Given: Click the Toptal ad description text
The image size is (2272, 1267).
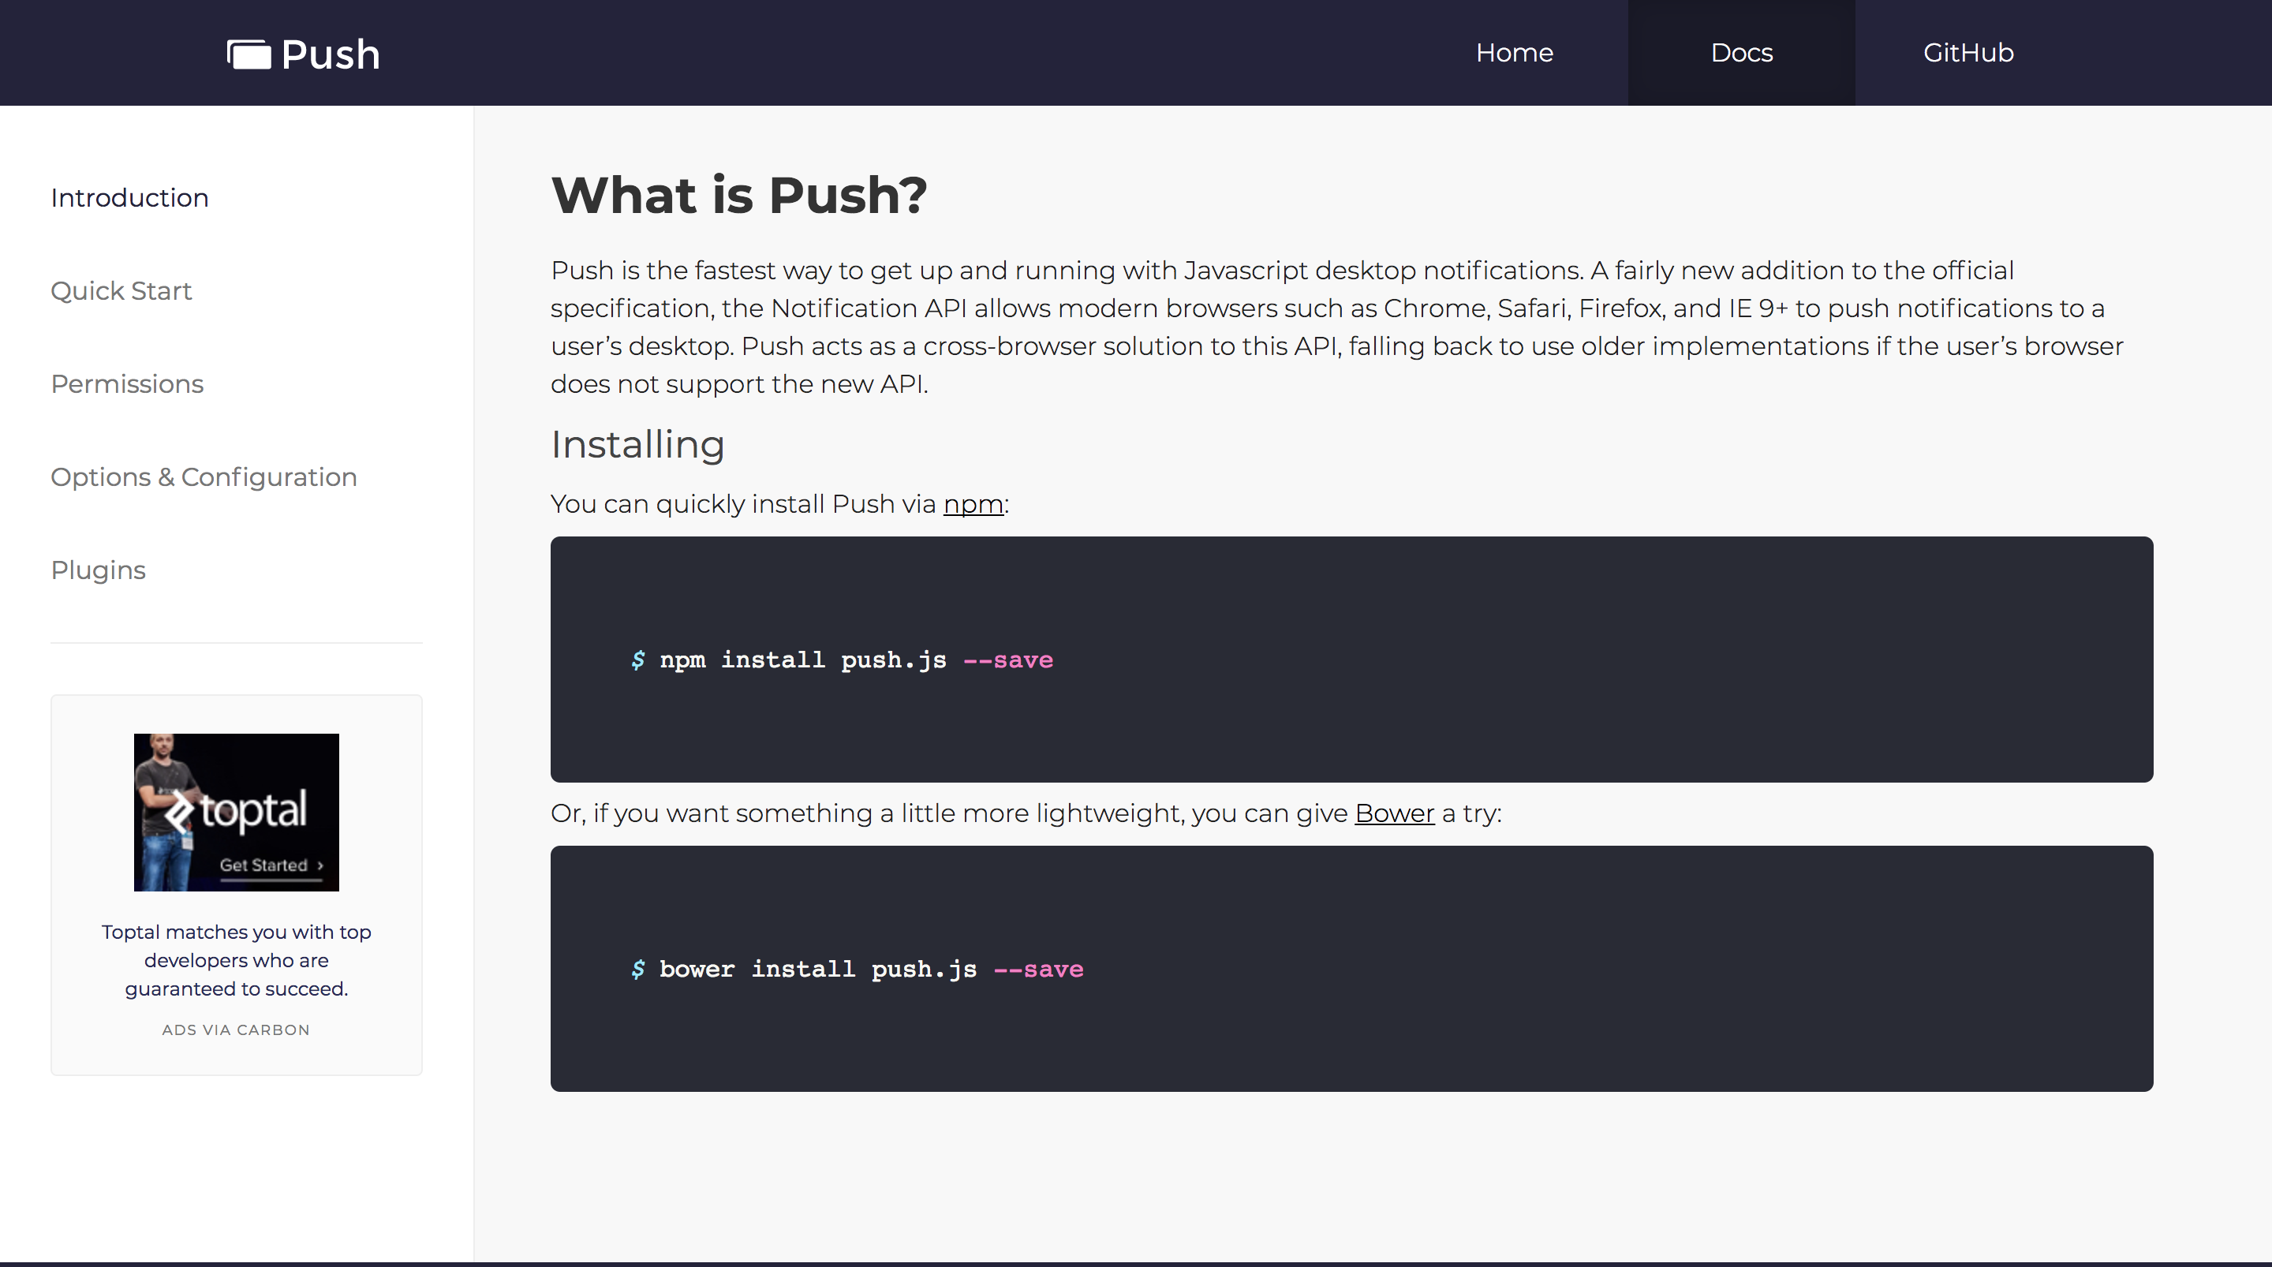Looking at the screenshot, I should 236,960.
